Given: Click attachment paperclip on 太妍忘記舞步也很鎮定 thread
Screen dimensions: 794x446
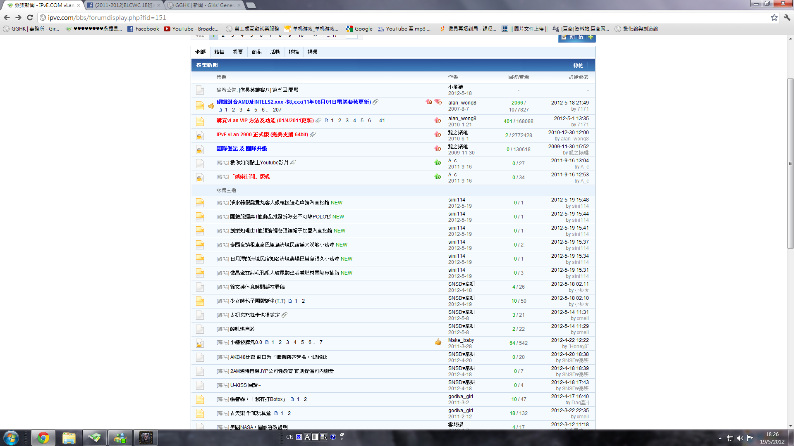Looking at the screenshot, I should (285, 315).
